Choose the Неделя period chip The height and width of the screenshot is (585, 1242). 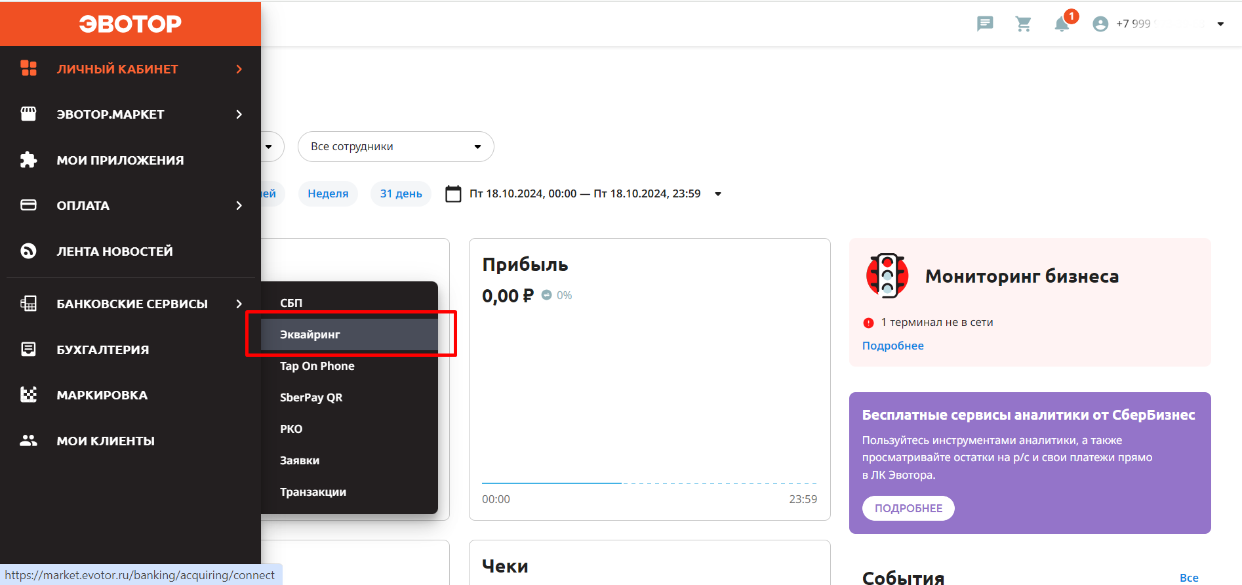coord(328,193)
